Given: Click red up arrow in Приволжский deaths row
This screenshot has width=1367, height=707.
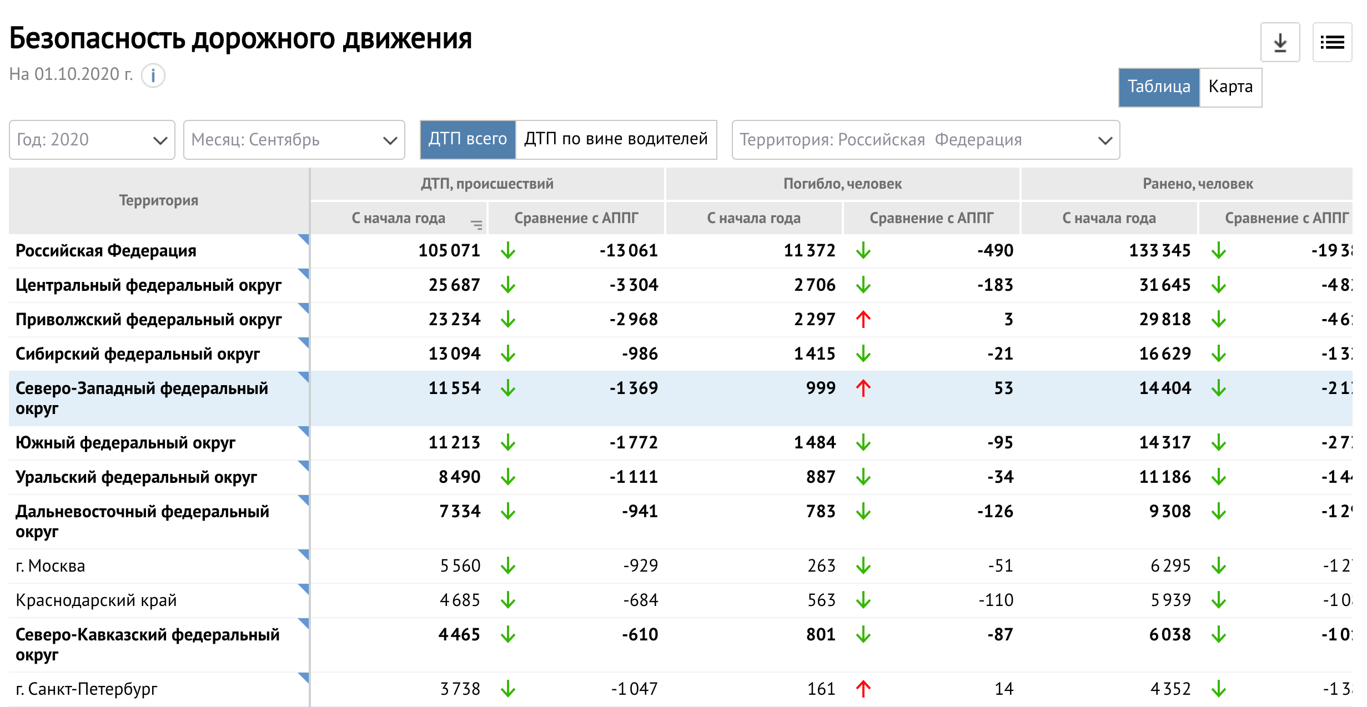Looking at the screenshot, I should 863,319.
